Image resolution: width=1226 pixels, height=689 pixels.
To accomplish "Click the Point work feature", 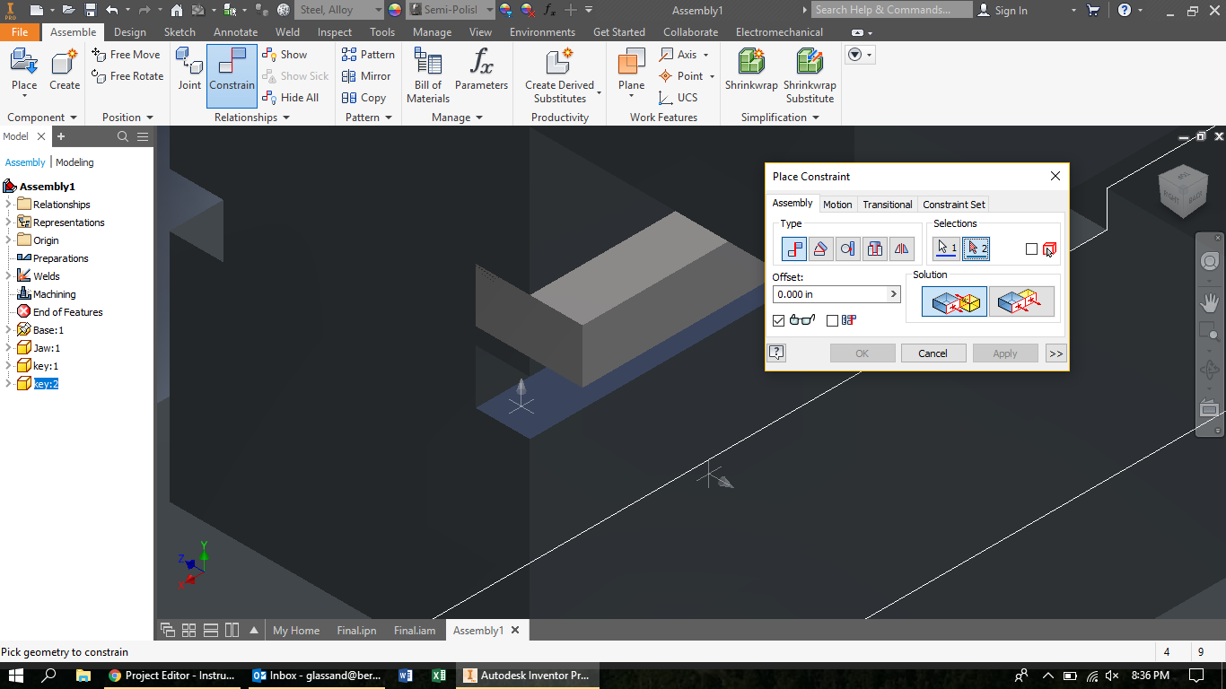I will tap(687, 76).
